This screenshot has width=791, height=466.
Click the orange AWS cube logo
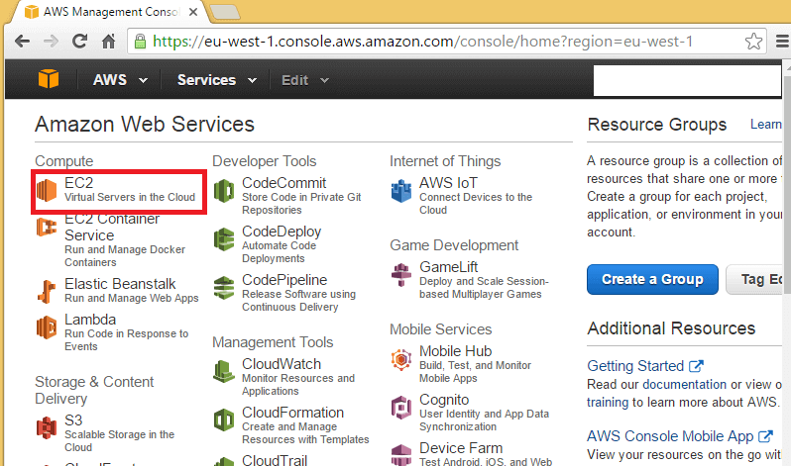tap(49, 79)
